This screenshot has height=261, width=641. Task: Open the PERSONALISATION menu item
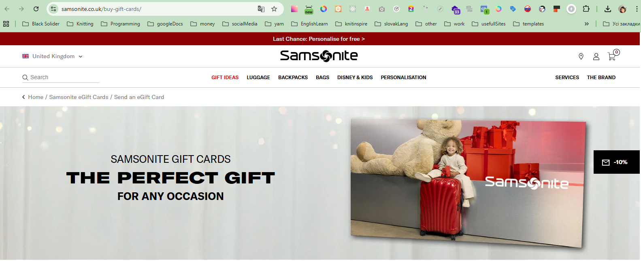click(403, 78)
